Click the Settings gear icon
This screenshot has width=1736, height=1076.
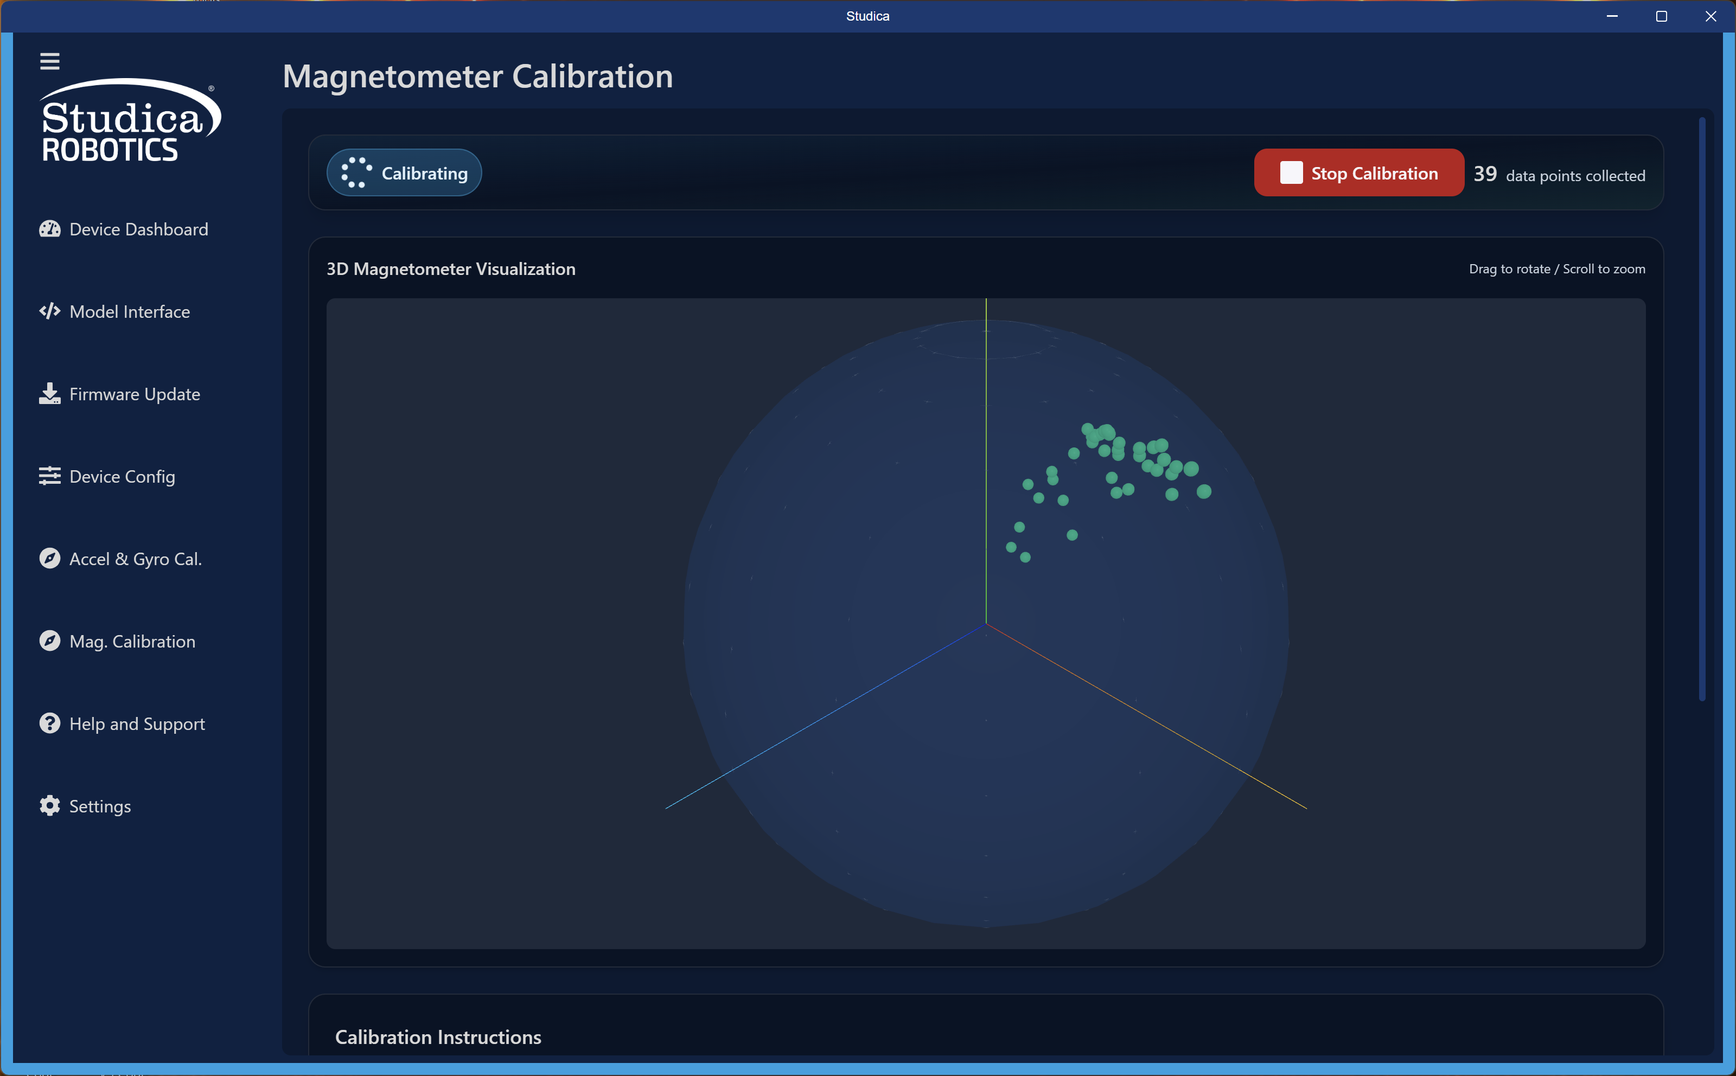49,805
